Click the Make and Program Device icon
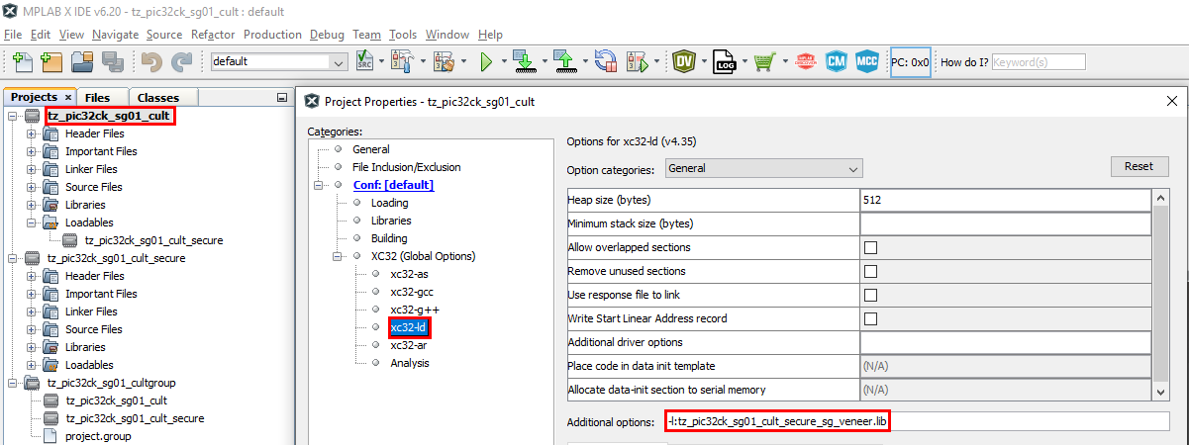Viewport: 1189px width, 445px height. (x=523, y=61)
